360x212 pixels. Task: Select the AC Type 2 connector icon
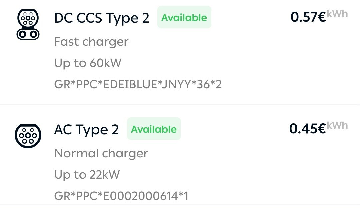click(28, 136)
